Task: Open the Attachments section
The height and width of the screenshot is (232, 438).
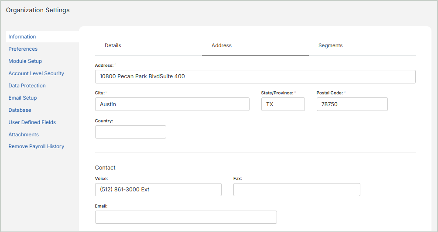Action: pyautogui.click(x=24, y=135)
